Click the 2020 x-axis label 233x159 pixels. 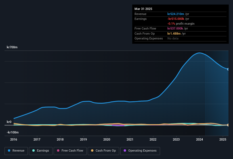tap(107, 139)
